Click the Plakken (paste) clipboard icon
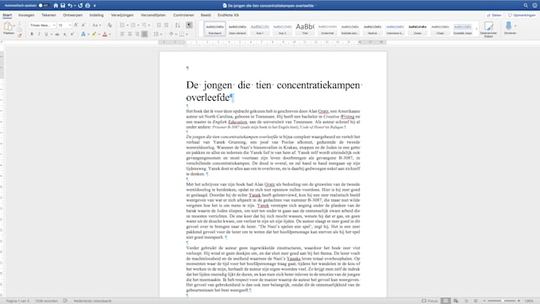The image size is (540, 304). 8,26
